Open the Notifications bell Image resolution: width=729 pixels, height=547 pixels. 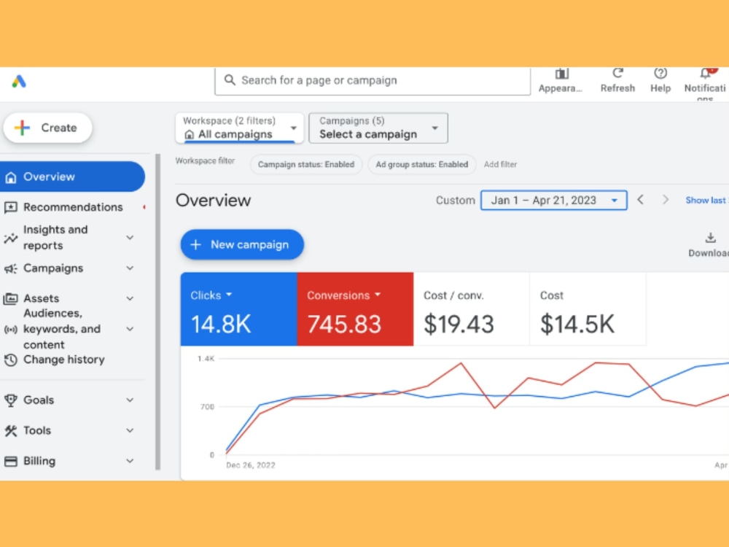coord(706,73)
